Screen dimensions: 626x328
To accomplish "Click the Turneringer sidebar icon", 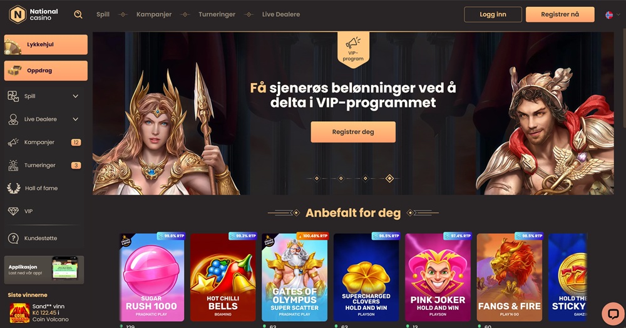I will tap(13, 166).
